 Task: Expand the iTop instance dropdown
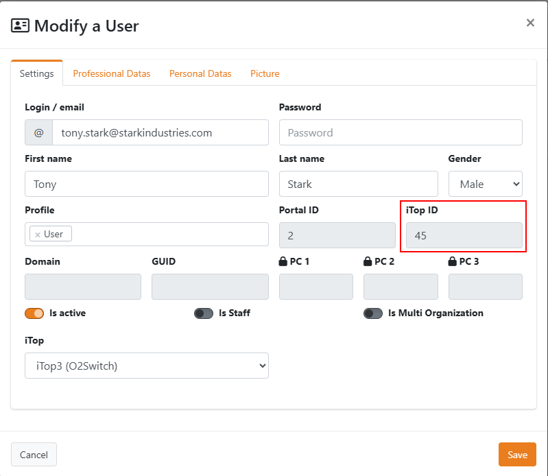point(147,366)
